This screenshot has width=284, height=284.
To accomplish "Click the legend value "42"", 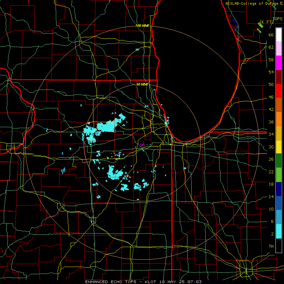I will tap(271, 109).
